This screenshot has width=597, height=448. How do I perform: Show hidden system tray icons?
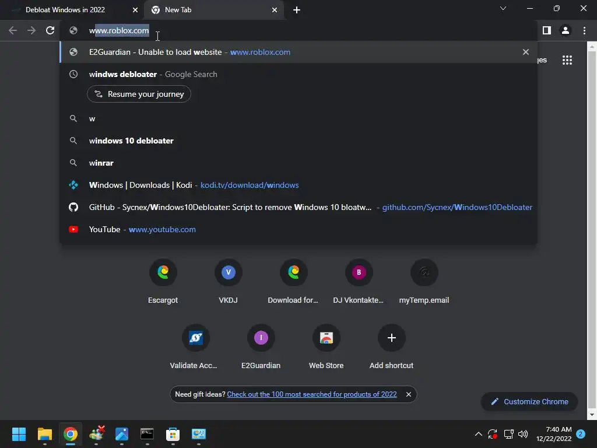[x=479, y=434]
